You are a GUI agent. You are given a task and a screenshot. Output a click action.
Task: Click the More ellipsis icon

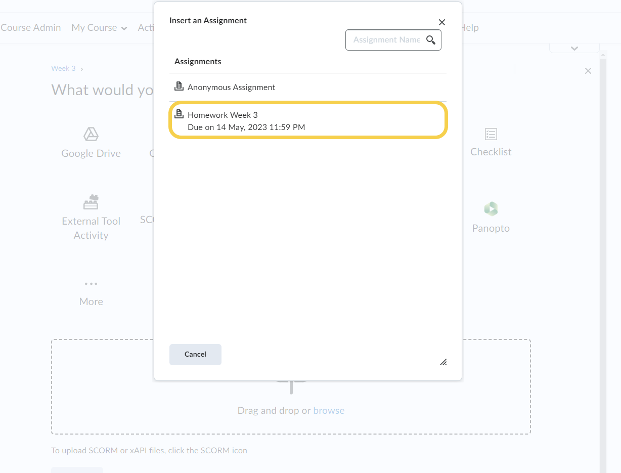[x=91, y=284]
